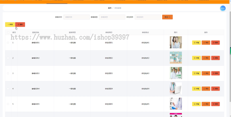The image size is (231, 117).
Task: Click 一般检查 in row 套餐名称3
Action: 72,73
